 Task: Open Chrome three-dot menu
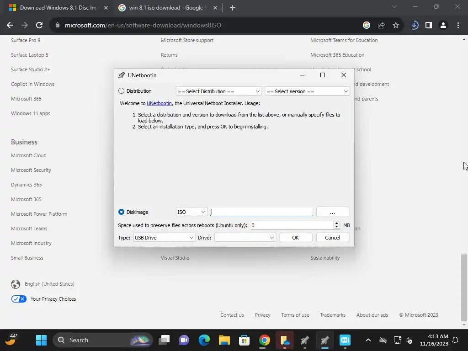tap(458, 26)
